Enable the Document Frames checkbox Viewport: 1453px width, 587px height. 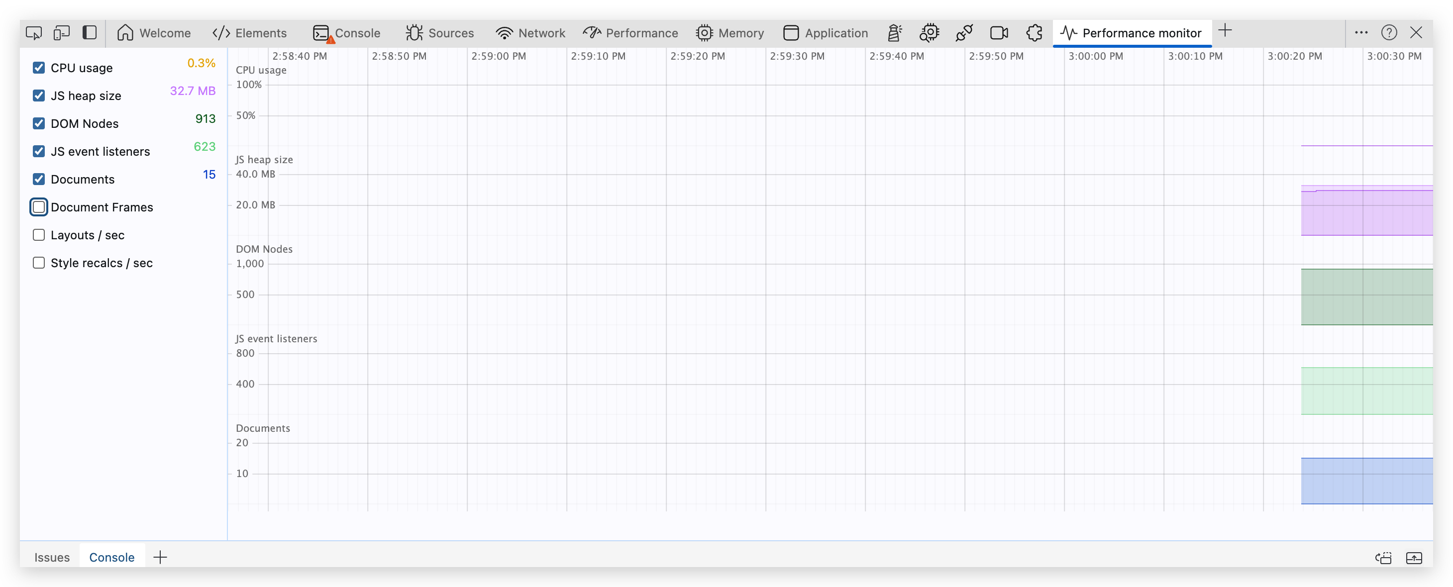pos(39,207)
